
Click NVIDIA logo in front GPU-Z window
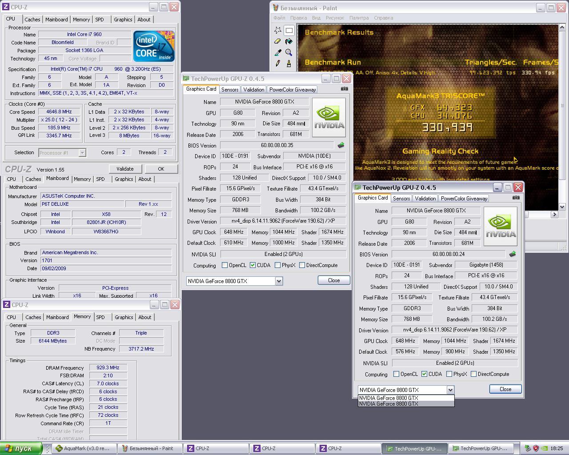click(501, 227)
